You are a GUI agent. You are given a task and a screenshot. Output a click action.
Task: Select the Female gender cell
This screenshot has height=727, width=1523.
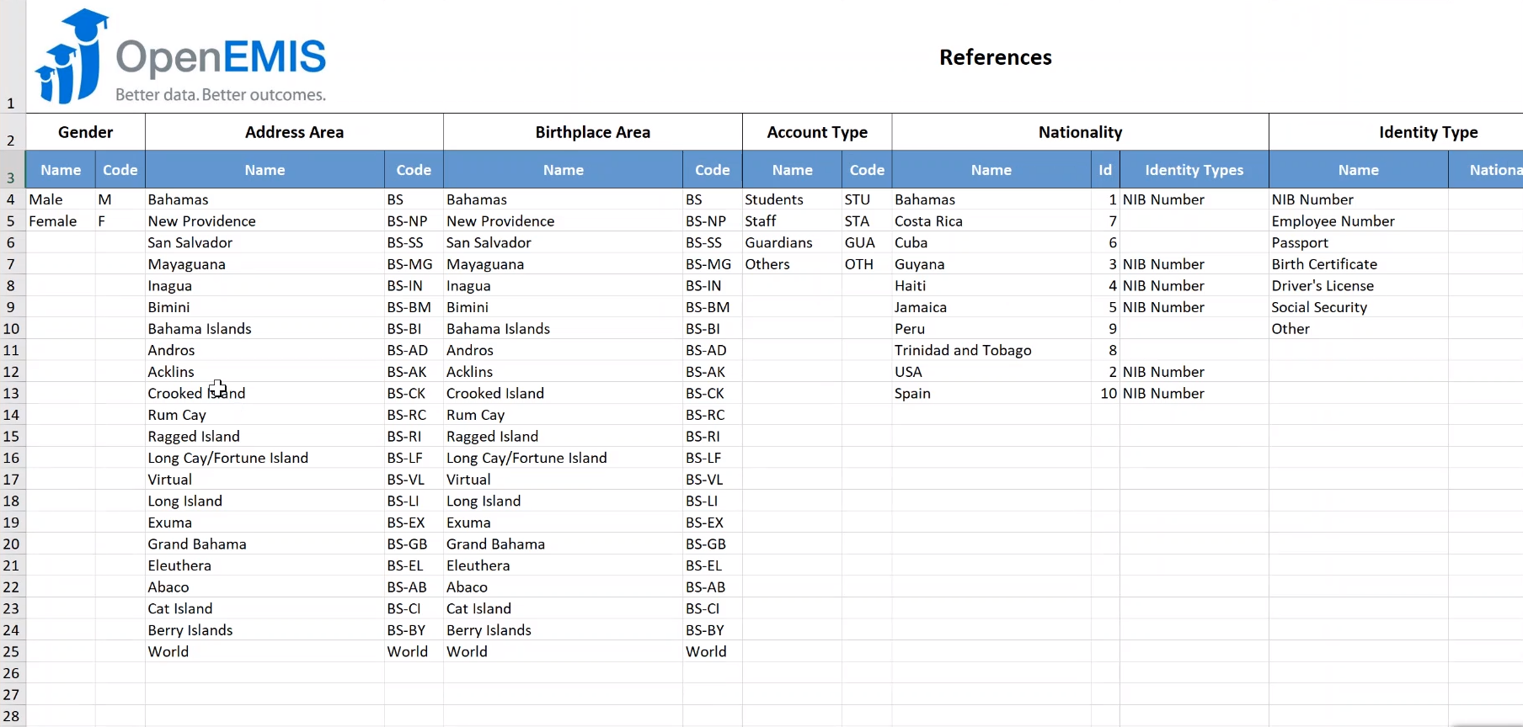pyautogui.click(x=61, y=221)
